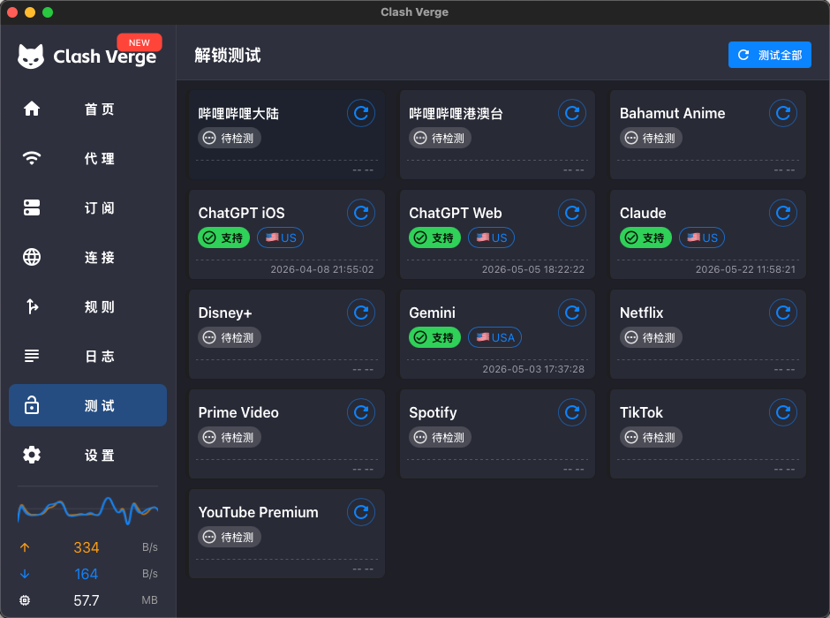
Task: Retest ChatGPT Web availability
Action: (571, 213)
